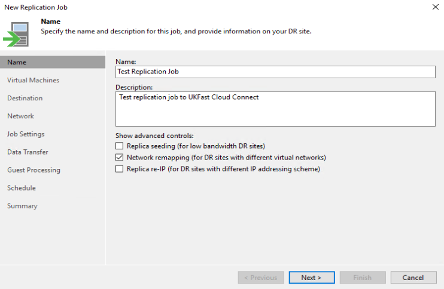Enable Replica re-IP checkbox
Image resolution: width=444 pixels, height=289 pixels.
coord(120,169)
